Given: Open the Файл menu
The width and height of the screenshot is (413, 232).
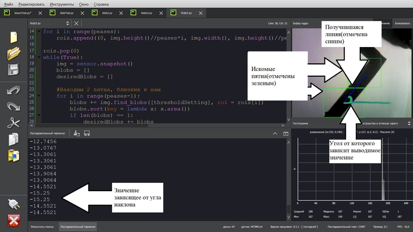Looking at the screenshot, I should click(x=8, y=4).
